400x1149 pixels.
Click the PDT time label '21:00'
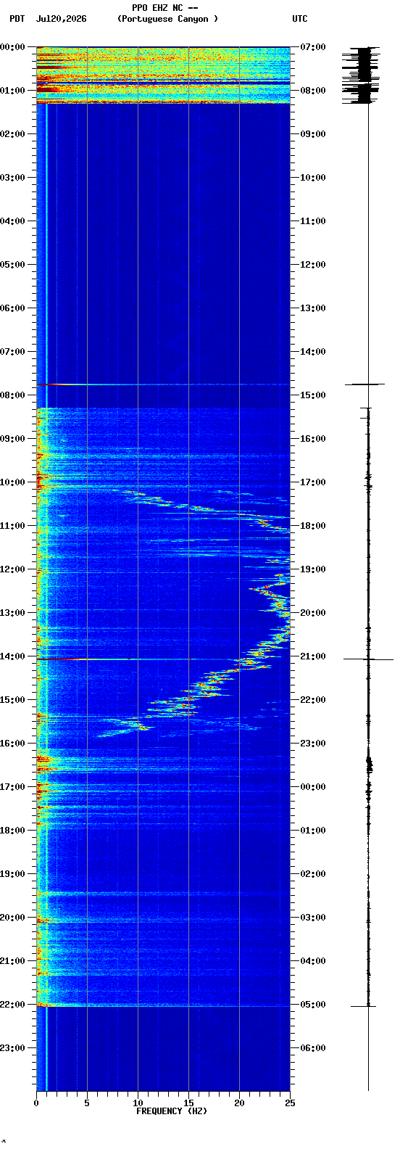tap(12, 960)
